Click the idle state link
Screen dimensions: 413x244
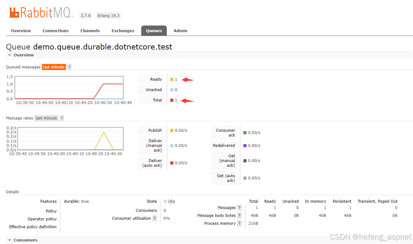(171, 201)
